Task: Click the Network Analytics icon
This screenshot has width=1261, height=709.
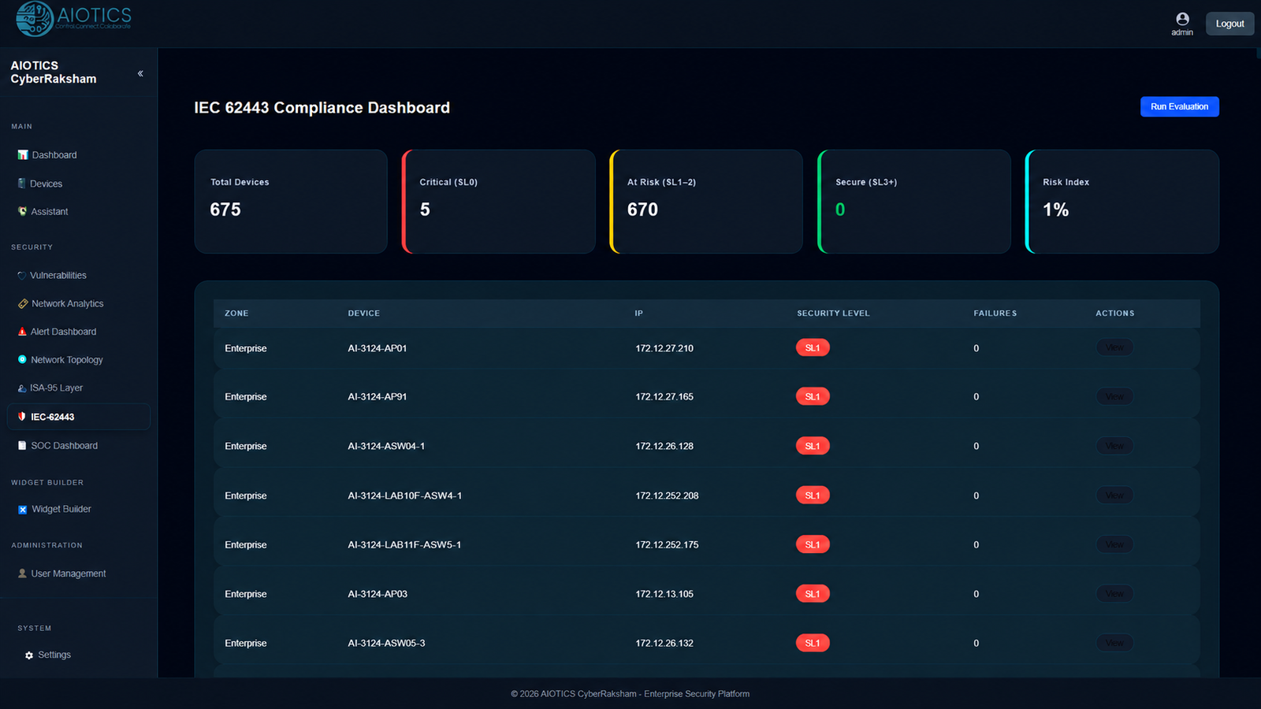Action: pyautogui.click(x=23, y=303)
